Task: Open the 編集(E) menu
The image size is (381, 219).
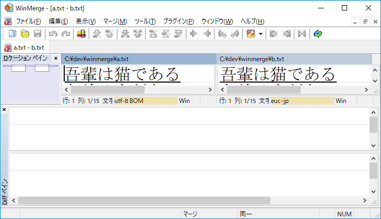Action: 58,21
